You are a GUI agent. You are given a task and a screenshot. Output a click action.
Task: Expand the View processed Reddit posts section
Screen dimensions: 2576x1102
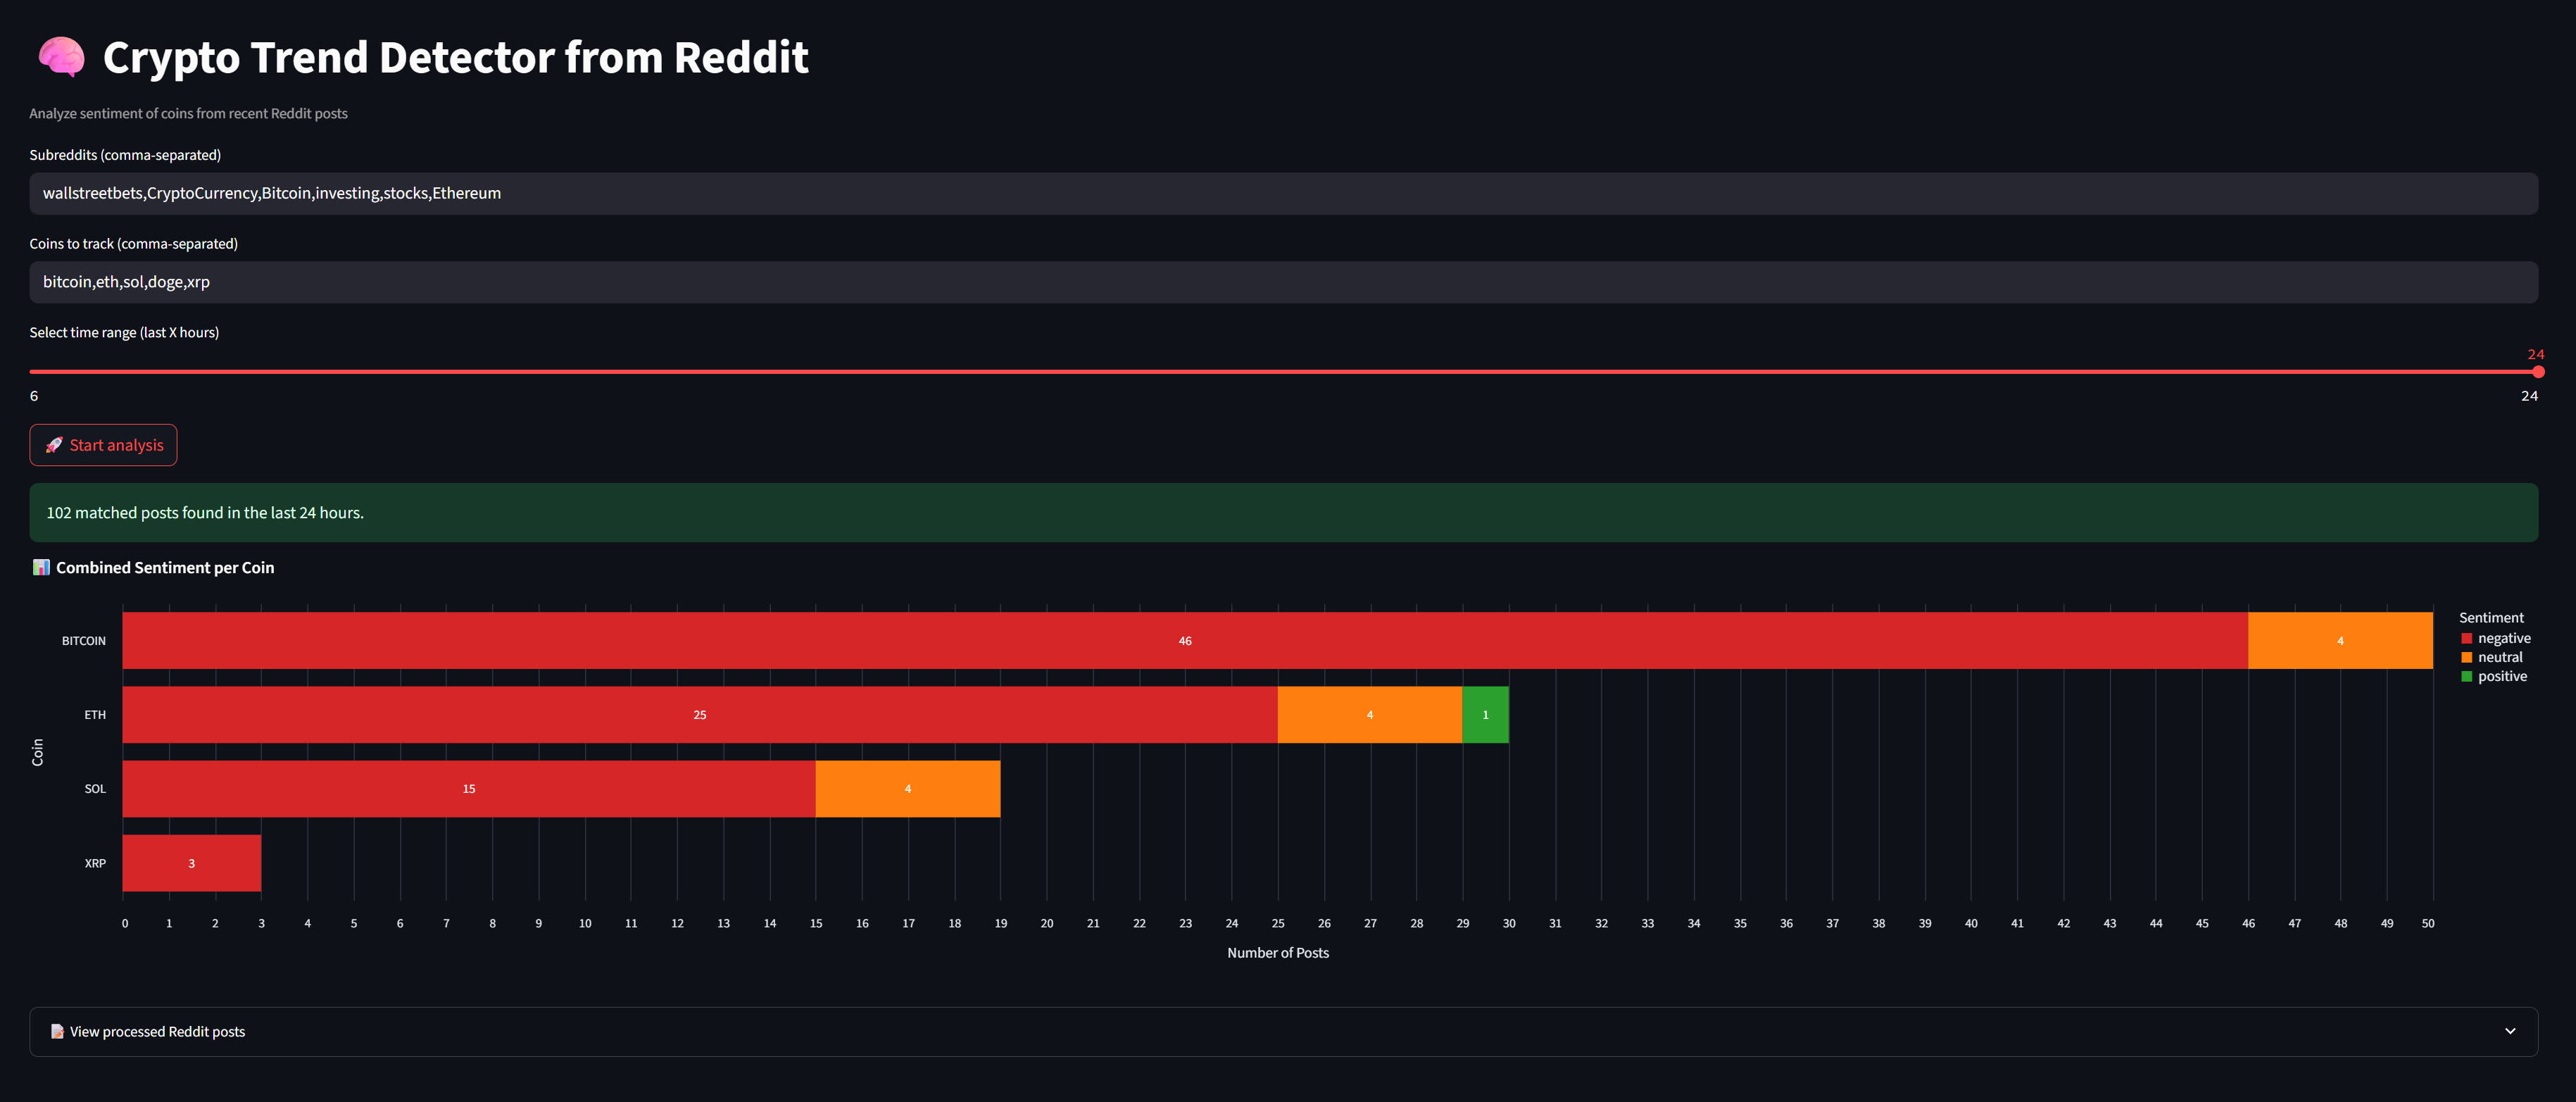pyautogui.click(x=157, y=1032)
